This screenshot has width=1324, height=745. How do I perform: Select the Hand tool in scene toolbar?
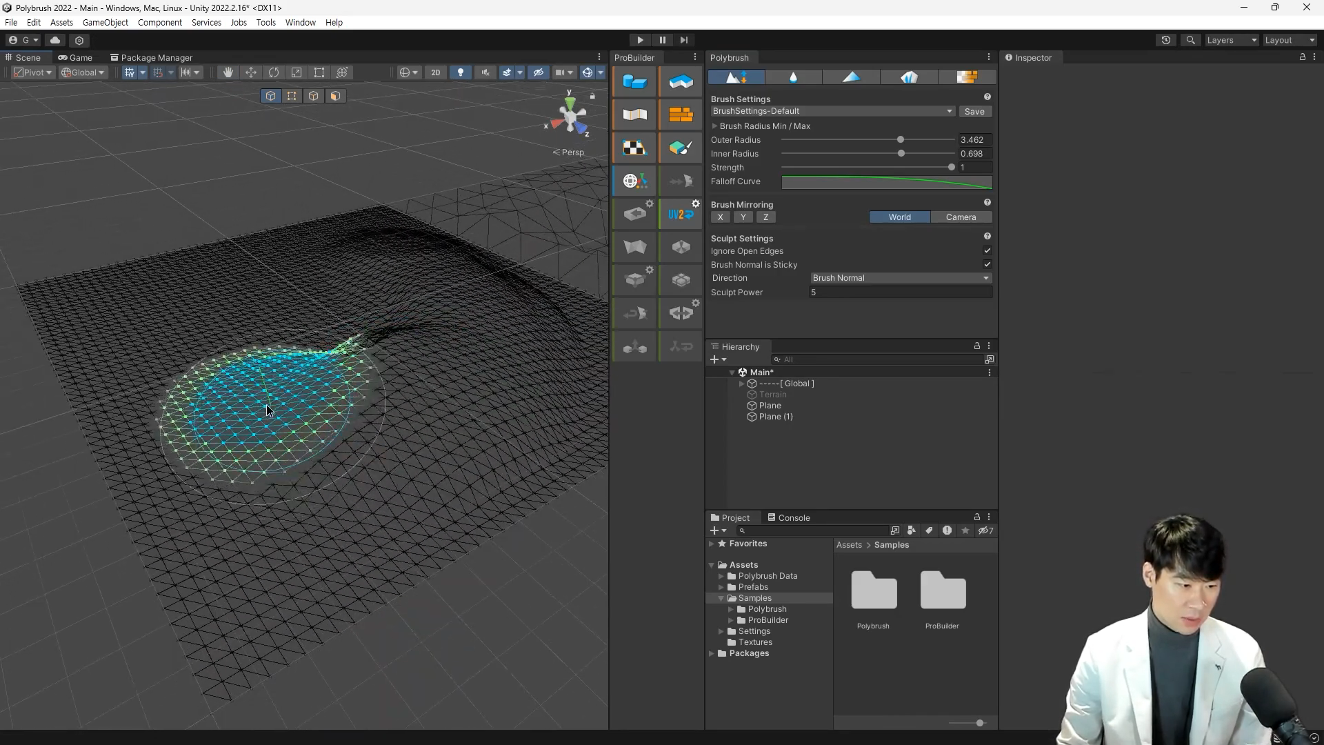click(228, 73)
